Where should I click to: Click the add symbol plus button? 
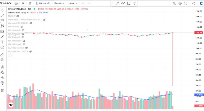16,3
